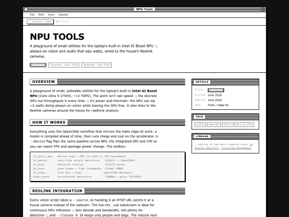Click the audio_bark sound-event detection line
This screenshot has height=217, width=289.
coord(87,177)
